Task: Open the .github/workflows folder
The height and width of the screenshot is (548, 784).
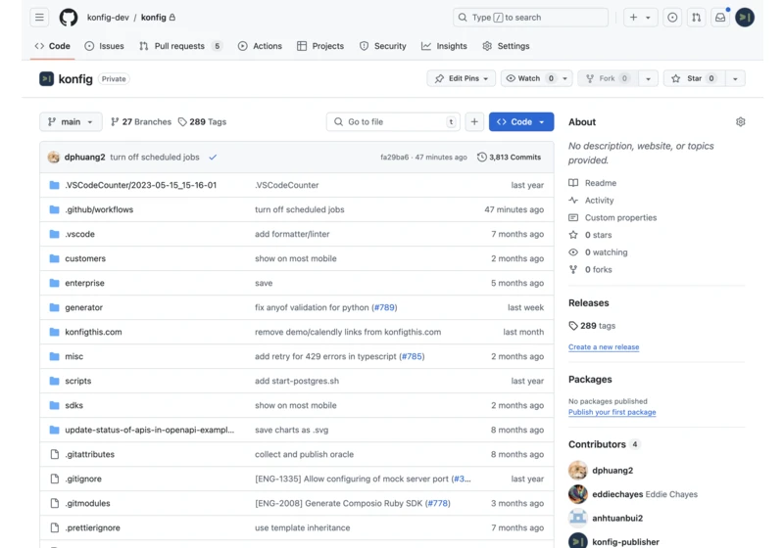Action: pos(99,209)
